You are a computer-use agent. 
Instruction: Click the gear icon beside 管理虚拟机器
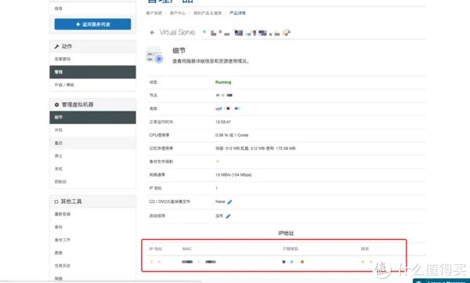[x=56, y=105]
